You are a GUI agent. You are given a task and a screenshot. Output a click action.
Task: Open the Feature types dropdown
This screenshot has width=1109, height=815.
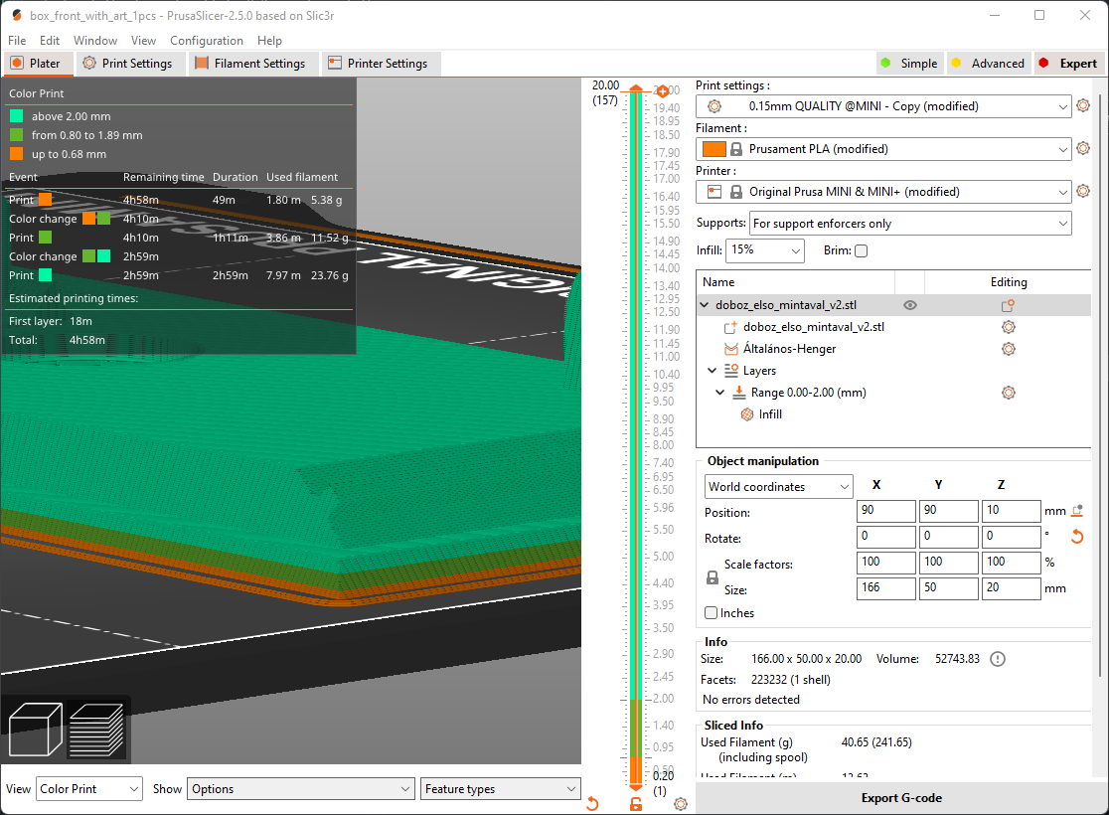coord(501,789)
